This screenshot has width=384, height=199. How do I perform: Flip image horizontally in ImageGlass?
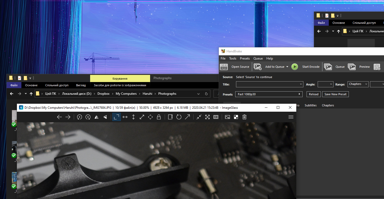point(96,117)
